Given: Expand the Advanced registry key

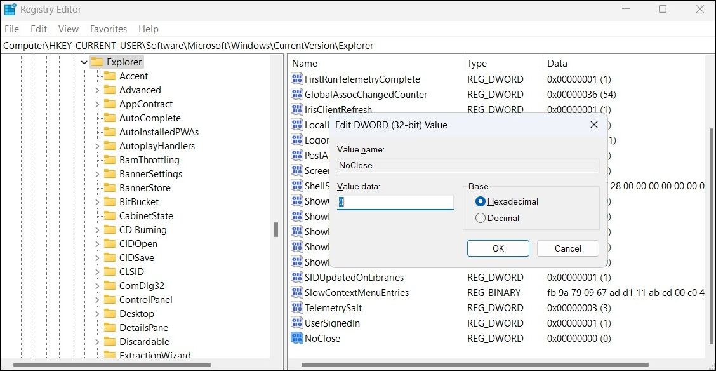Looking at the screenshot, I should (x=97, y=90).
